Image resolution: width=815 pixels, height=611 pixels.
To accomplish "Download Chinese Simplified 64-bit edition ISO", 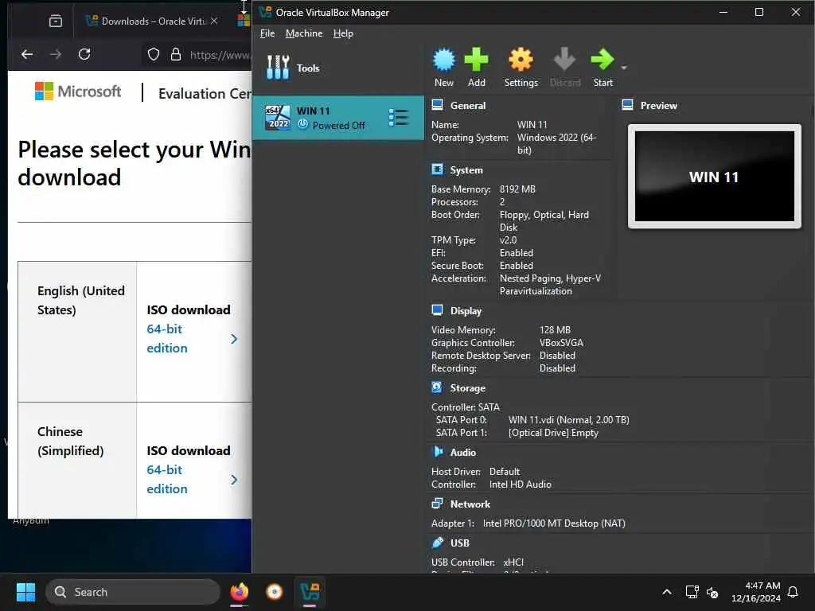I will coord(167,479).
